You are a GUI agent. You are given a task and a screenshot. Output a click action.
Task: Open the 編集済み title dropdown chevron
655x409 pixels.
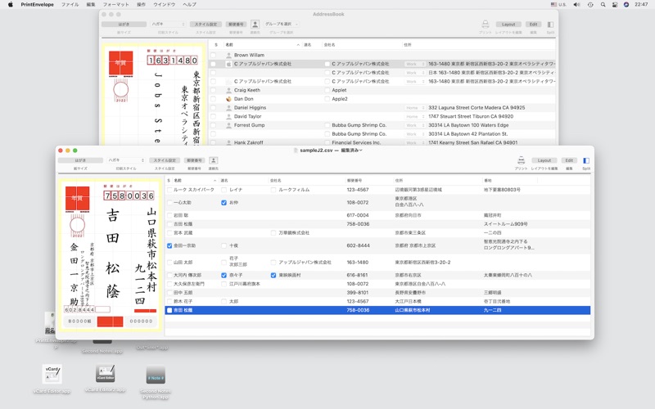361,151
